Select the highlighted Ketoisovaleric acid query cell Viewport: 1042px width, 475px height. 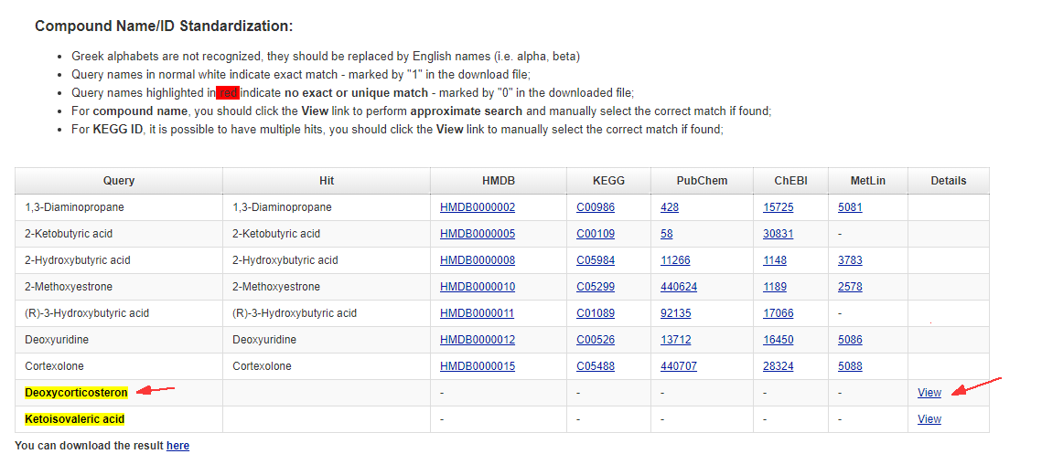pyautogui.click(x=74, y=419)
